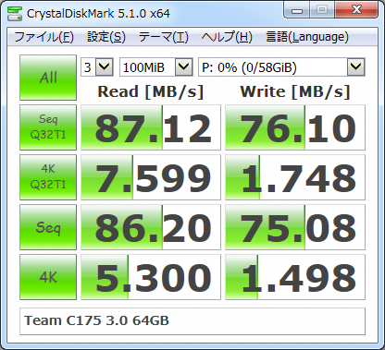This screenshot has width=385, height=350.
Task: Start the Seq Q32T1 benchmark
Action: 48,127
